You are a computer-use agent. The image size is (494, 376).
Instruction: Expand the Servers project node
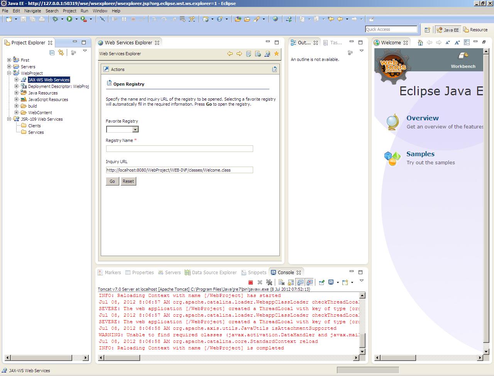(9, 67)
